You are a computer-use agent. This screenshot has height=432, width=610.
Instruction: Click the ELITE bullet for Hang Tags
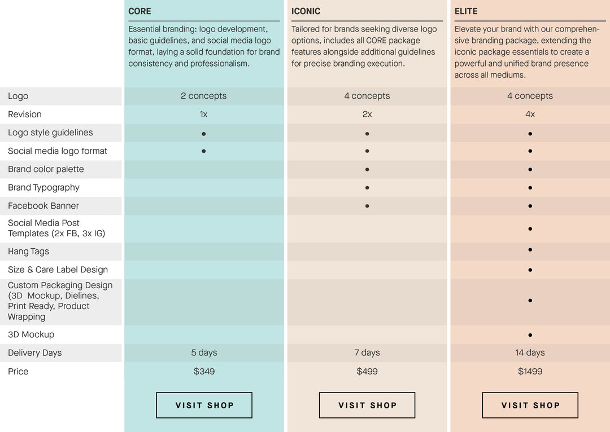530,250
